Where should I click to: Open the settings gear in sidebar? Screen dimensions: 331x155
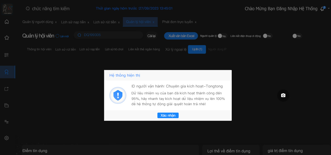coord(7,138)
